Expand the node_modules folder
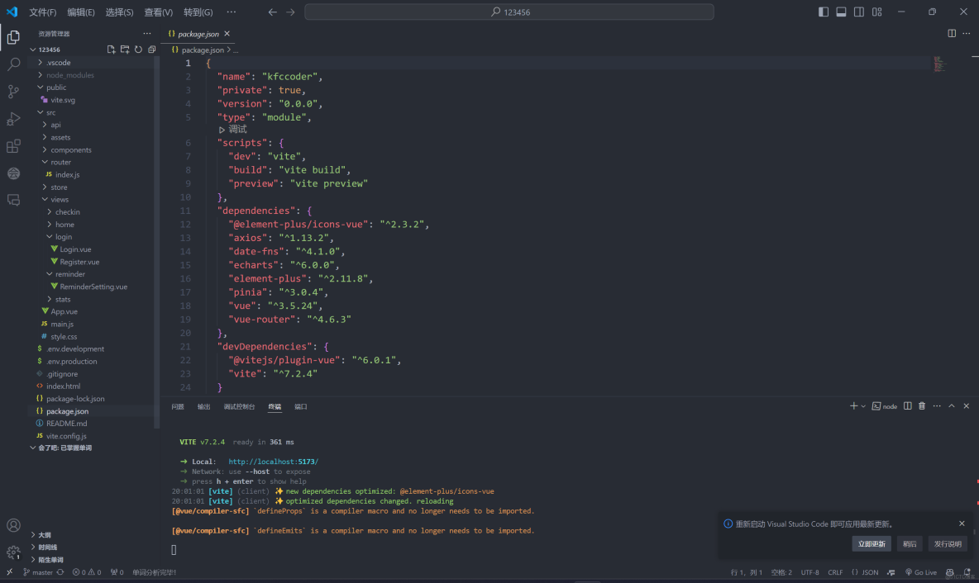This screenshot has width=979, height=583. (x=69, y=75)
